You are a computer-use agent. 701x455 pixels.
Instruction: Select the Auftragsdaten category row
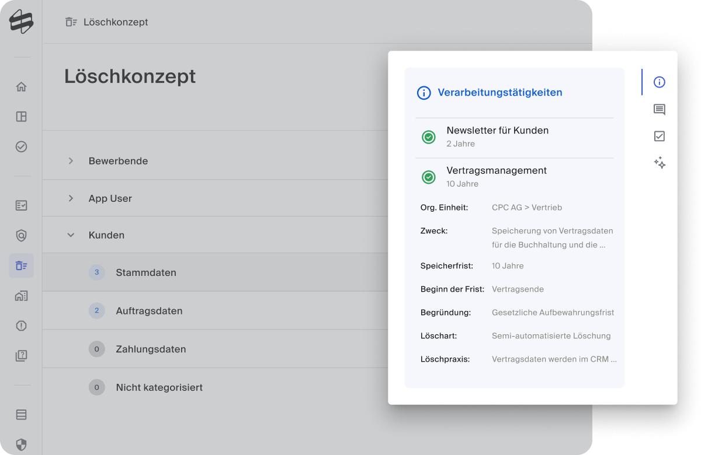(216, 311)
